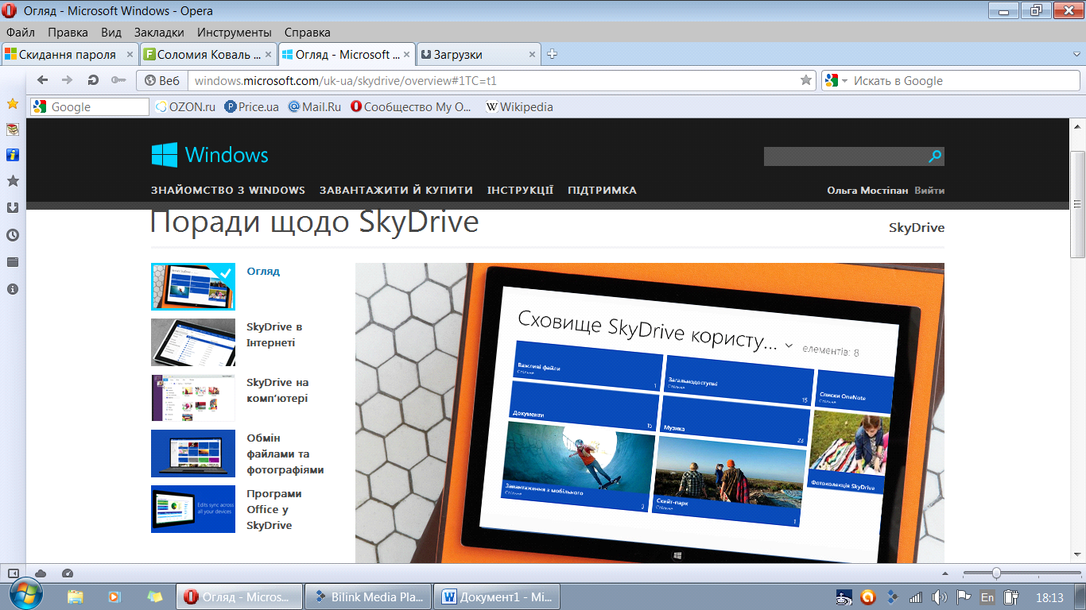Open the gray star panel in sidebar
Viewport: 1086px width, 610px height.
12,181
